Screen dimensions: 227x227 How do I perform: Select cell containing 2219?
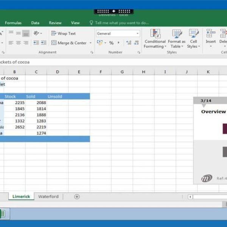(x=36, y=127)
